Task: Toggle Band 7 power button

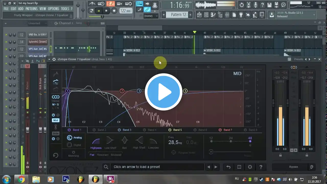Action: pos(220,130)
